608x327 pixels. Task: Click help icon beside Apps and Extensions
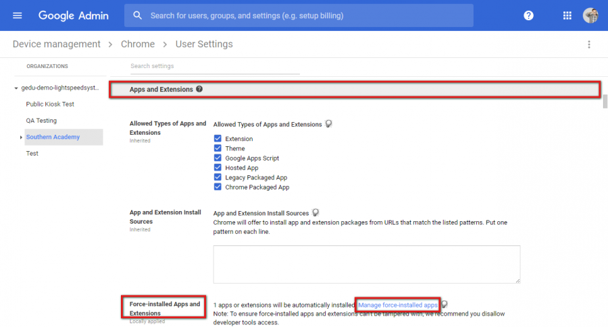point(199,89)
